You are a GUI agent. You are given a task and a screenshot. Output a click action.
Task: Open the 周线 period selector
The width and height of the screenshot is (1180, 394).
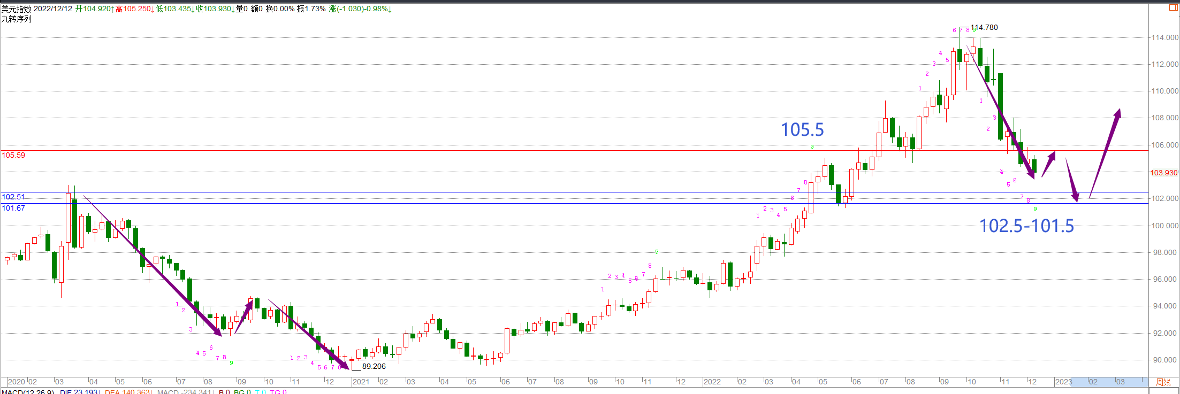pyautogui.click(x=1163, y=382)
